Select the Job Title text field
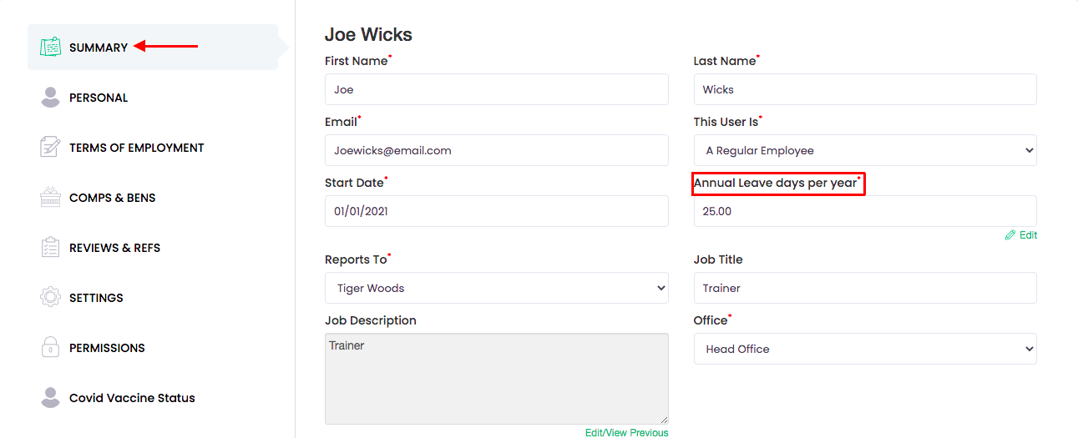Viewport: 1078px width, 438px height. point(864,289)
